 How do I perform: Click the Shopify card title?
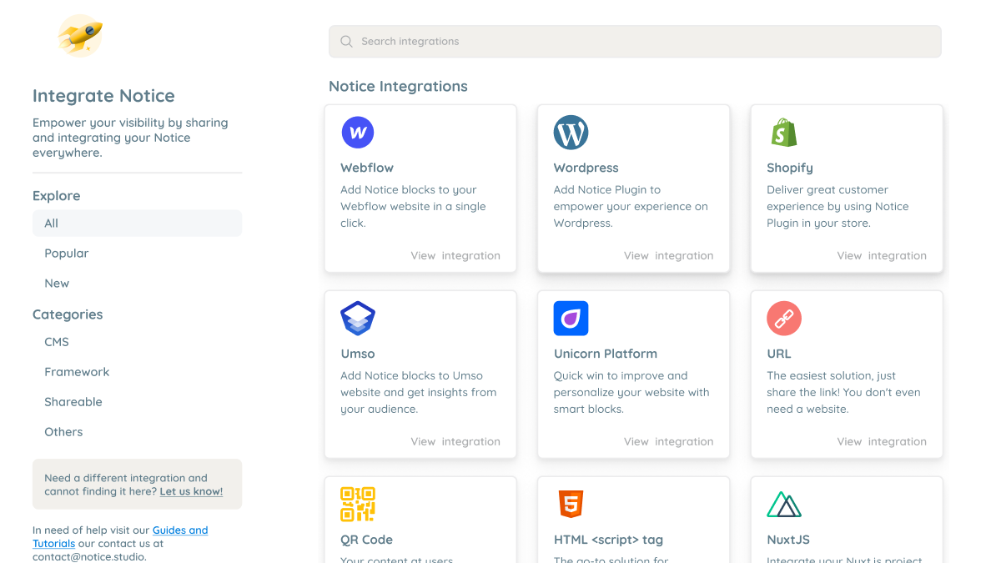[x=790, y=168]
